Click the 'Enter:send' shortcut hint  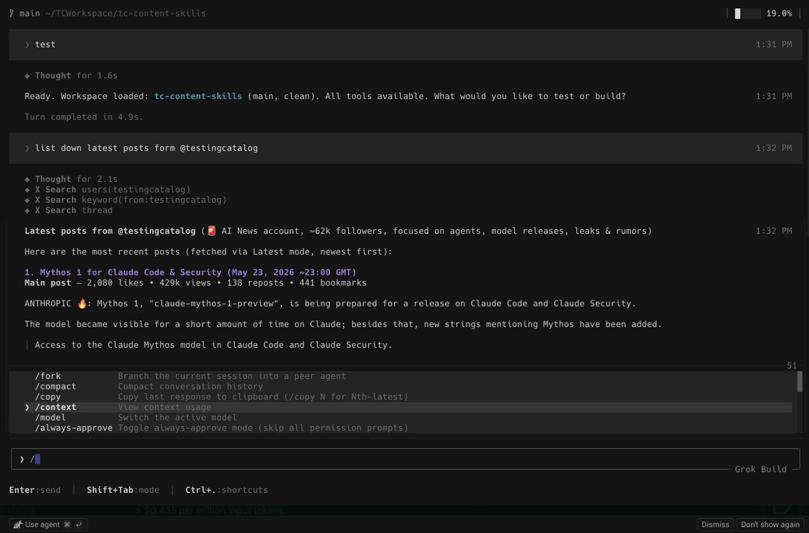point(34,490)
